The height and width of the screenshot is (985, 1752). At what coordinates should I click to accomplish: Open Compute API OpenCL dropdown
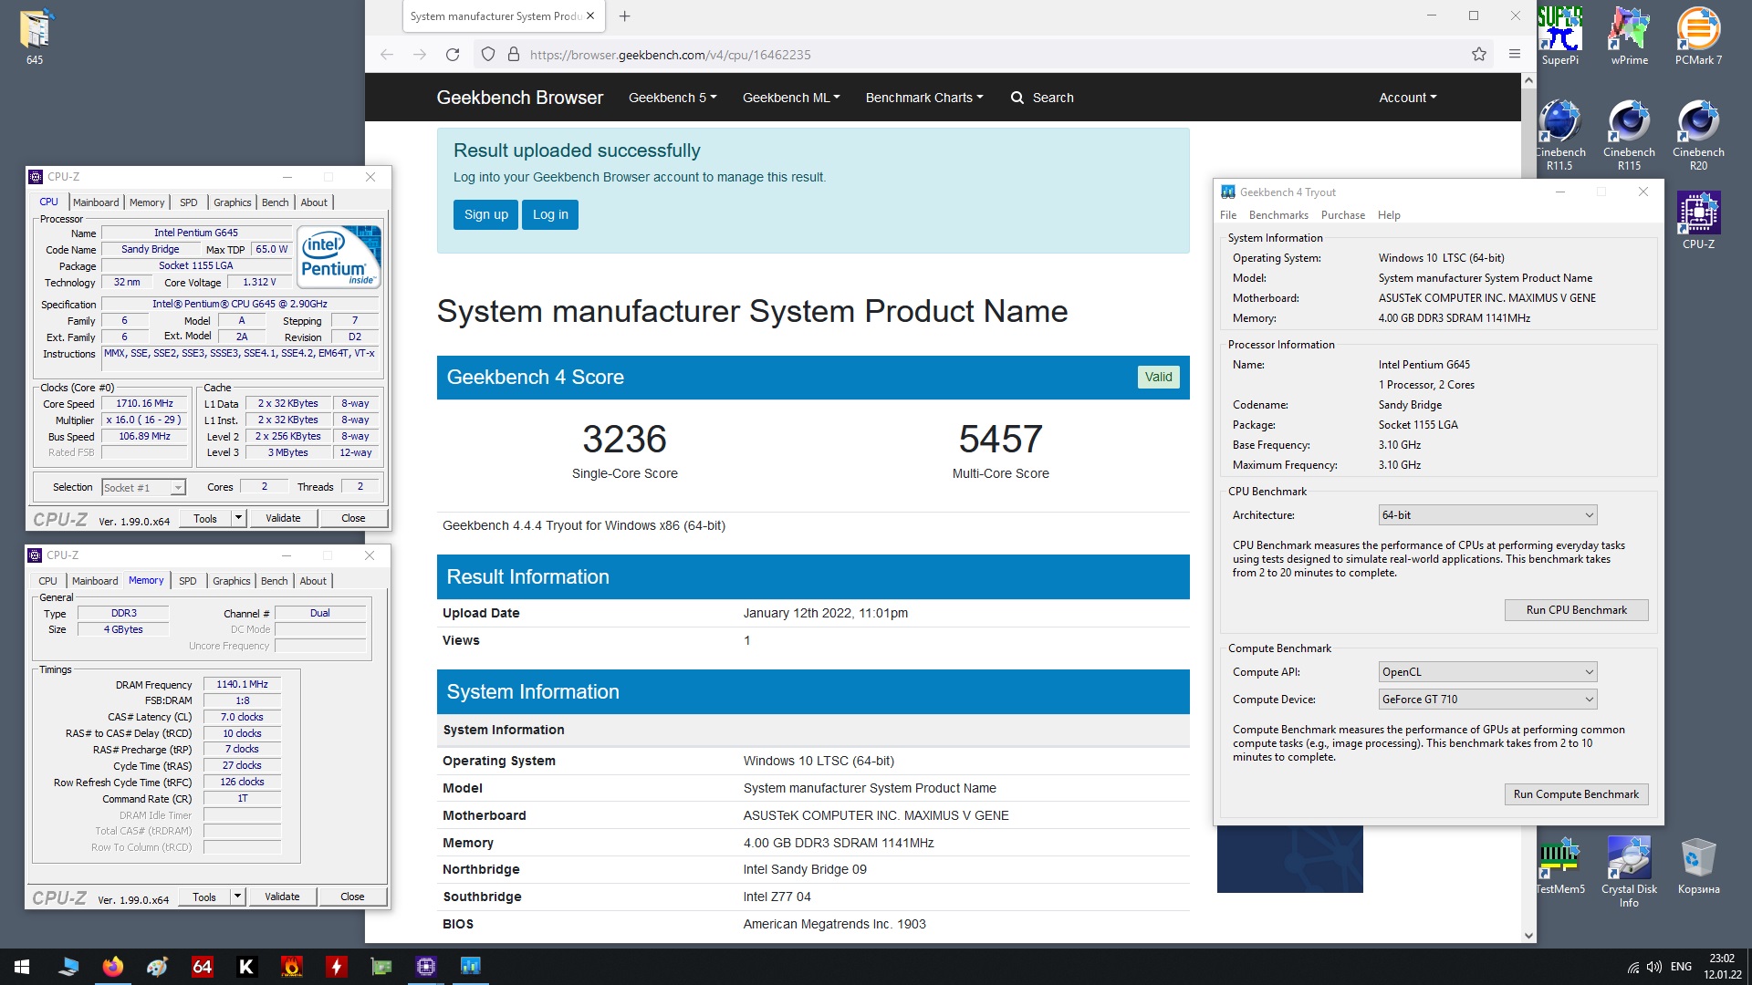[1487, 672]
